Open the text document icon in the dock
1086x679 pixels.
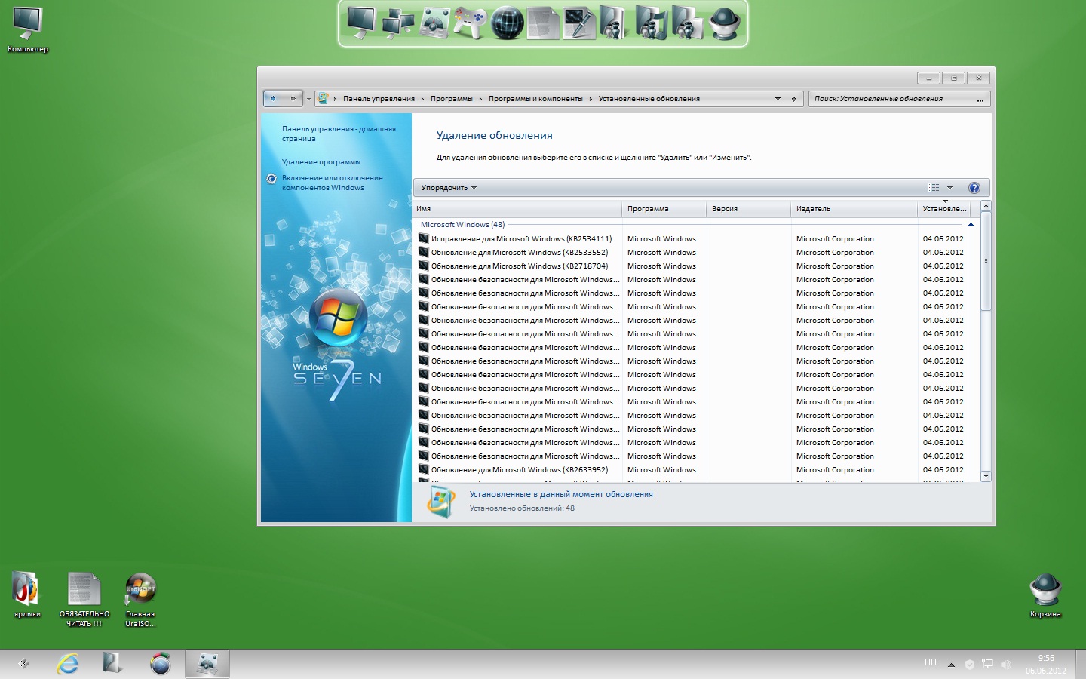[x=543, y=23]
